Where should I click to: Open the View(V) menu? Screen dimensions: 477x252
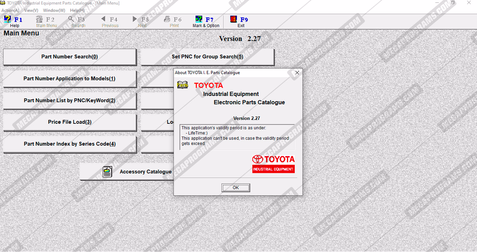click(x=31, y=10)
